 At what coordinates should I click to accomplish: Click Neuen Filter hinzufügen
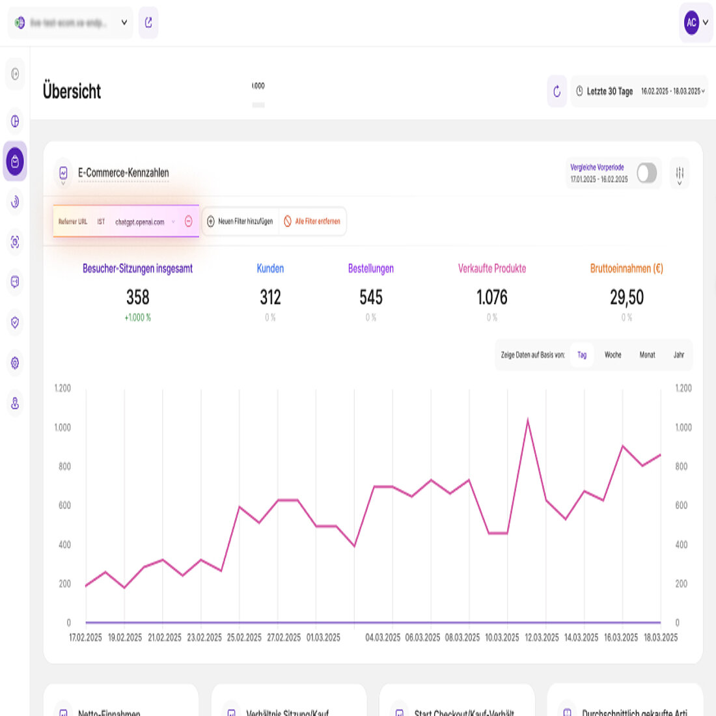(240, 221)
